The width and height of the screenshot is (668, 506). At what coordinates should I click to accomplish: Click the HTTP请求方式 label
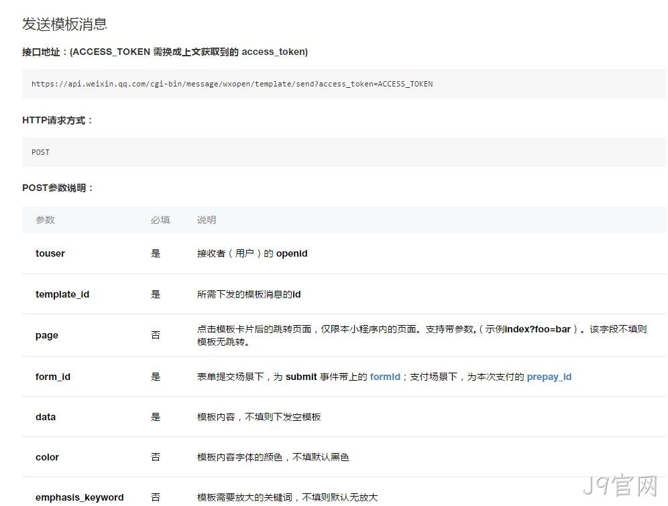click(57, 121)
